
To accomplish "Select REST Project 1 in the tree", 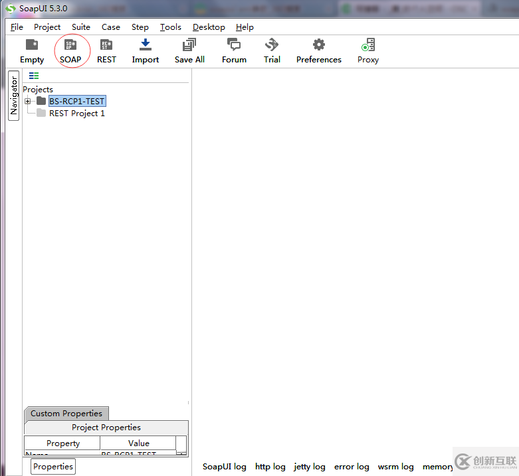I will point(77,114).
